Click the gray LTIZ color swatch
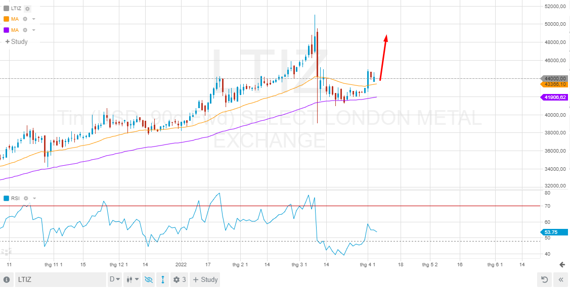The height and width of the screenshot is (288, 570). tap(6, 9)
